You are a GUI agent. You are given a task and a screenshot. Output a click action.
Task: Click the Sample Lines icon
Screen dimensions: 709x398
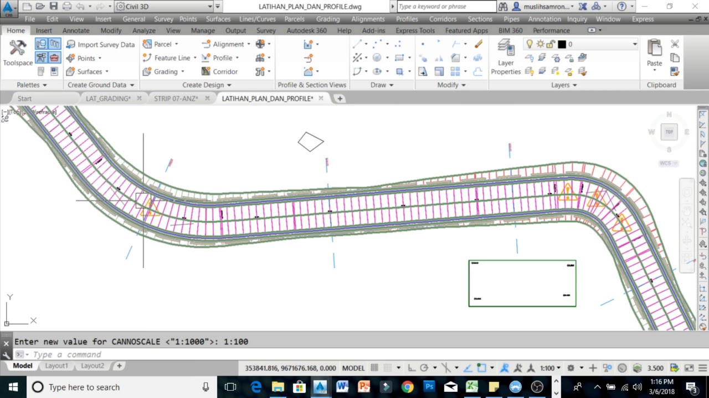tap(309, 58)
